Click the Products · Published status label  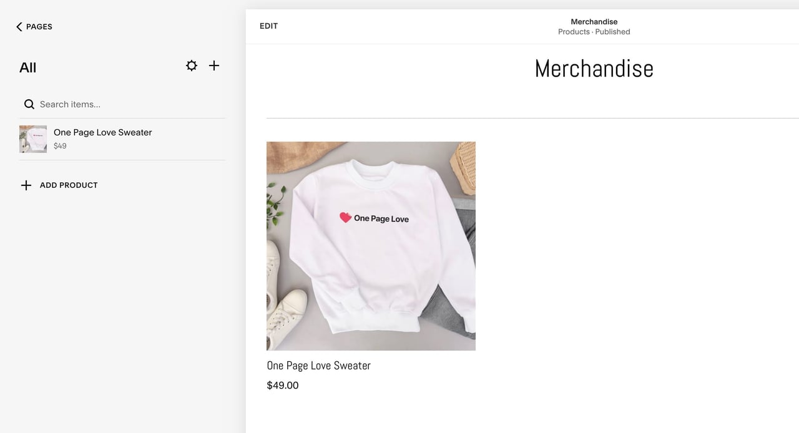click(x=594, y=31)
